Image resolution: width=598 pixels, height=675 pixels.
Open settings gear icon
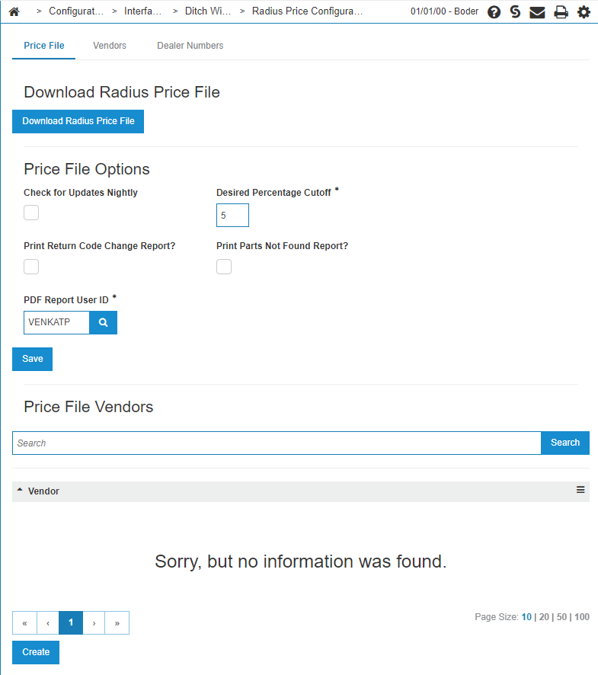point(584,12)
